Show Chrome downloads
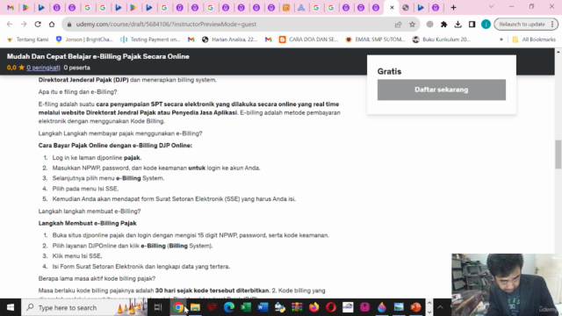 [458, 25]
